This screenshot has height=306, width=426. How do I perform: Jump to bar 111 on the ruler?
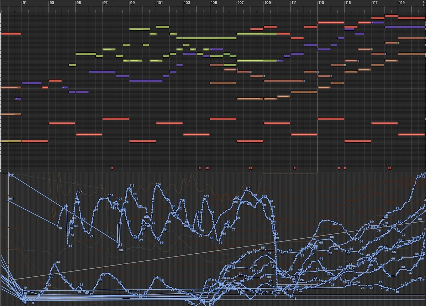[x=294, y=3]
